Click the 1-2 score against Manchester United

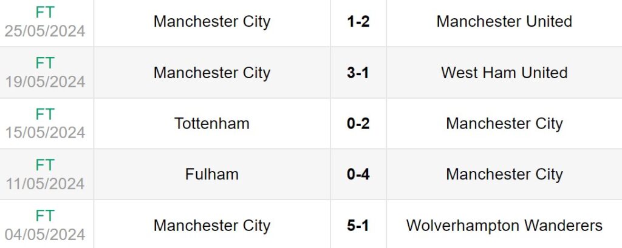[358, 22]
